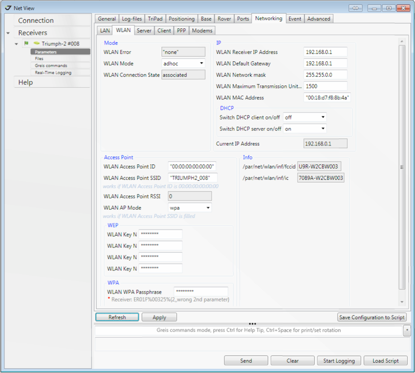Click the last WLAN Key N field
The image size is (415, 373).
[161, 268]
